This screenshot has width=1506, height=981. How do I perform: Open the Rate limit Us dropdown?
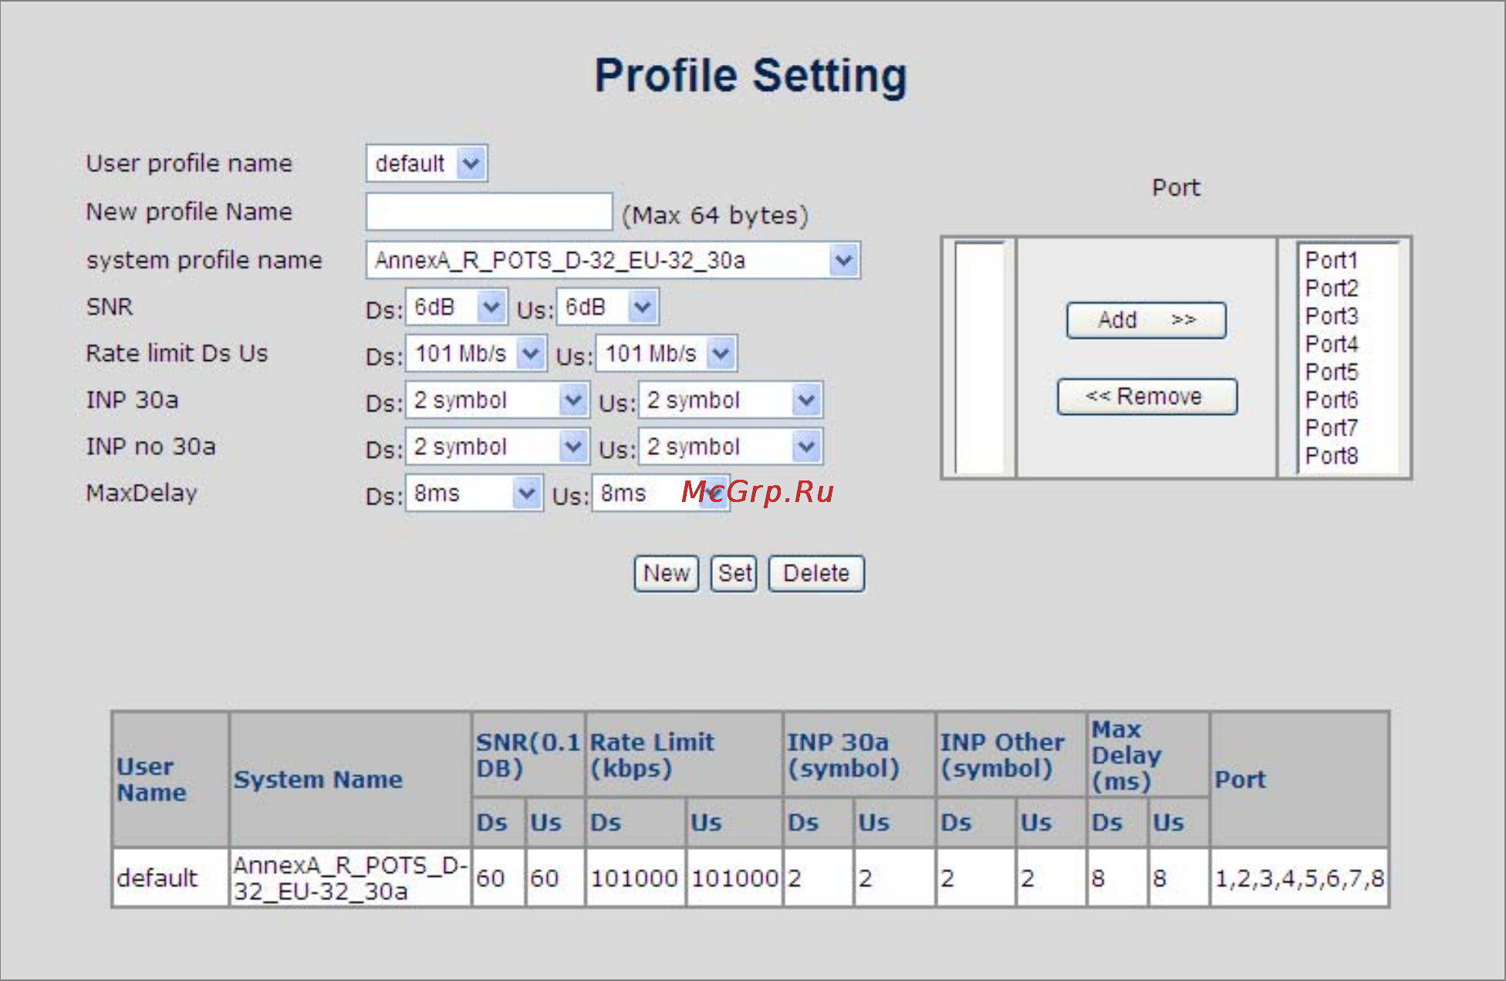coord(666,354)
